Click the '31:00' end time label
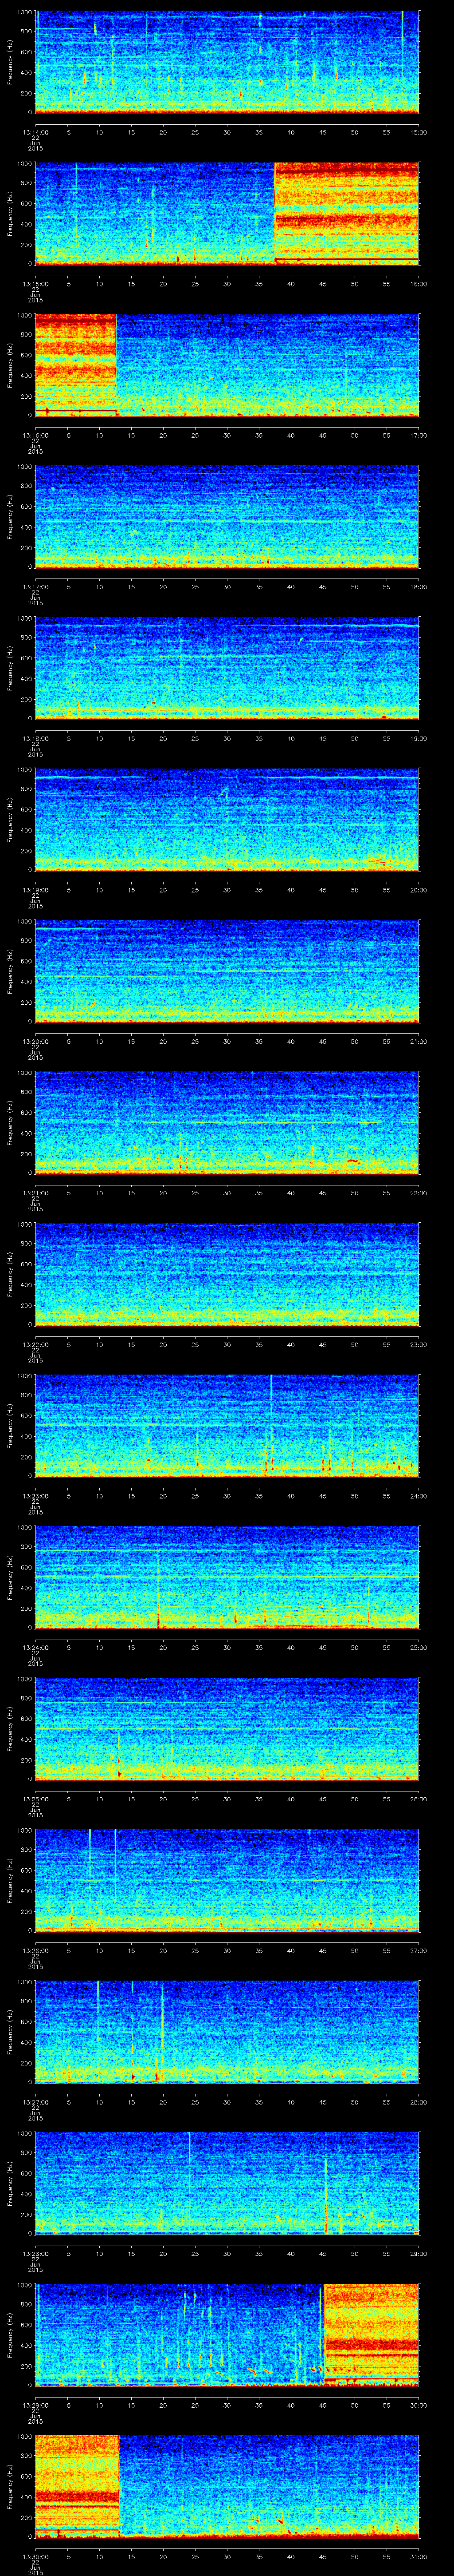 [x=418, y=2556]
